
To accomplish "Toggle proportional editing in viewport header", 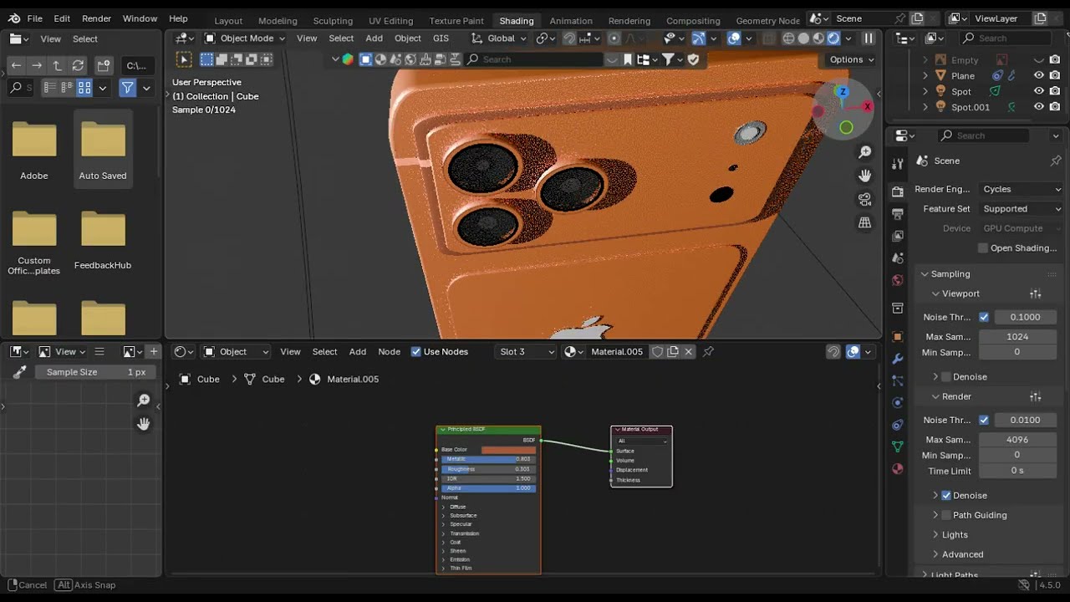I will [x=614, y=38].
